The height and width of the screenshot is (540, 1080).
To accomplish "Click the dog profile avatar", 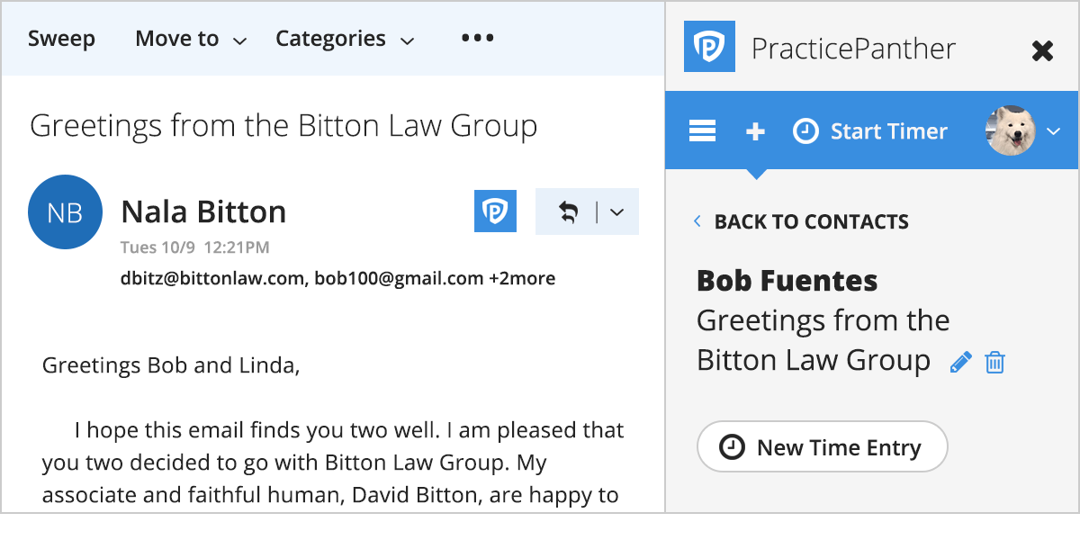I will pyautogui.click(x=1011, y=131).
